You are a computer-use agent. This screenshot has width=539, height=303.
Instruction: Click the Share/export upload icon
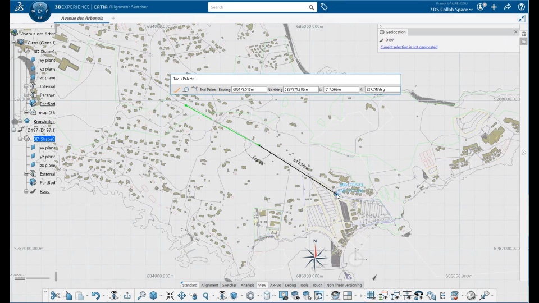pos(127,296)
